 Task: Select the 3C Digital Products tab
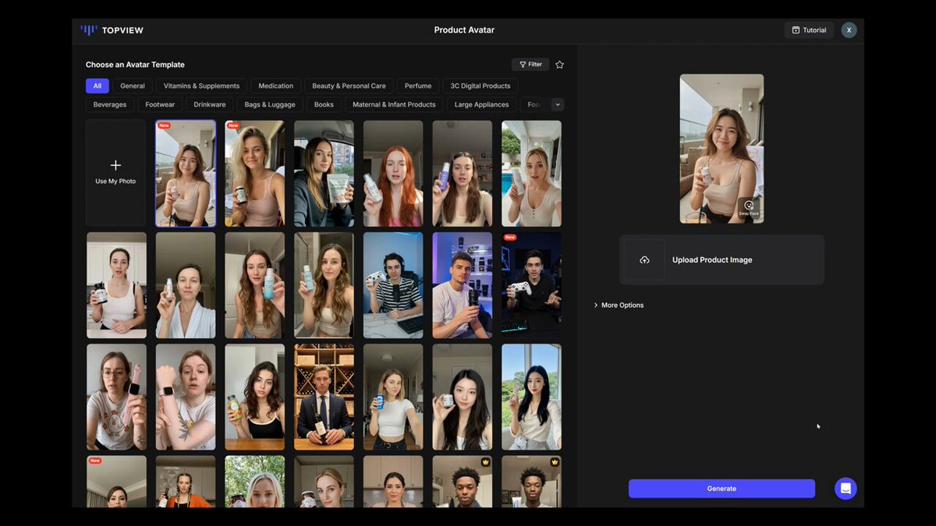pos(480,86)
